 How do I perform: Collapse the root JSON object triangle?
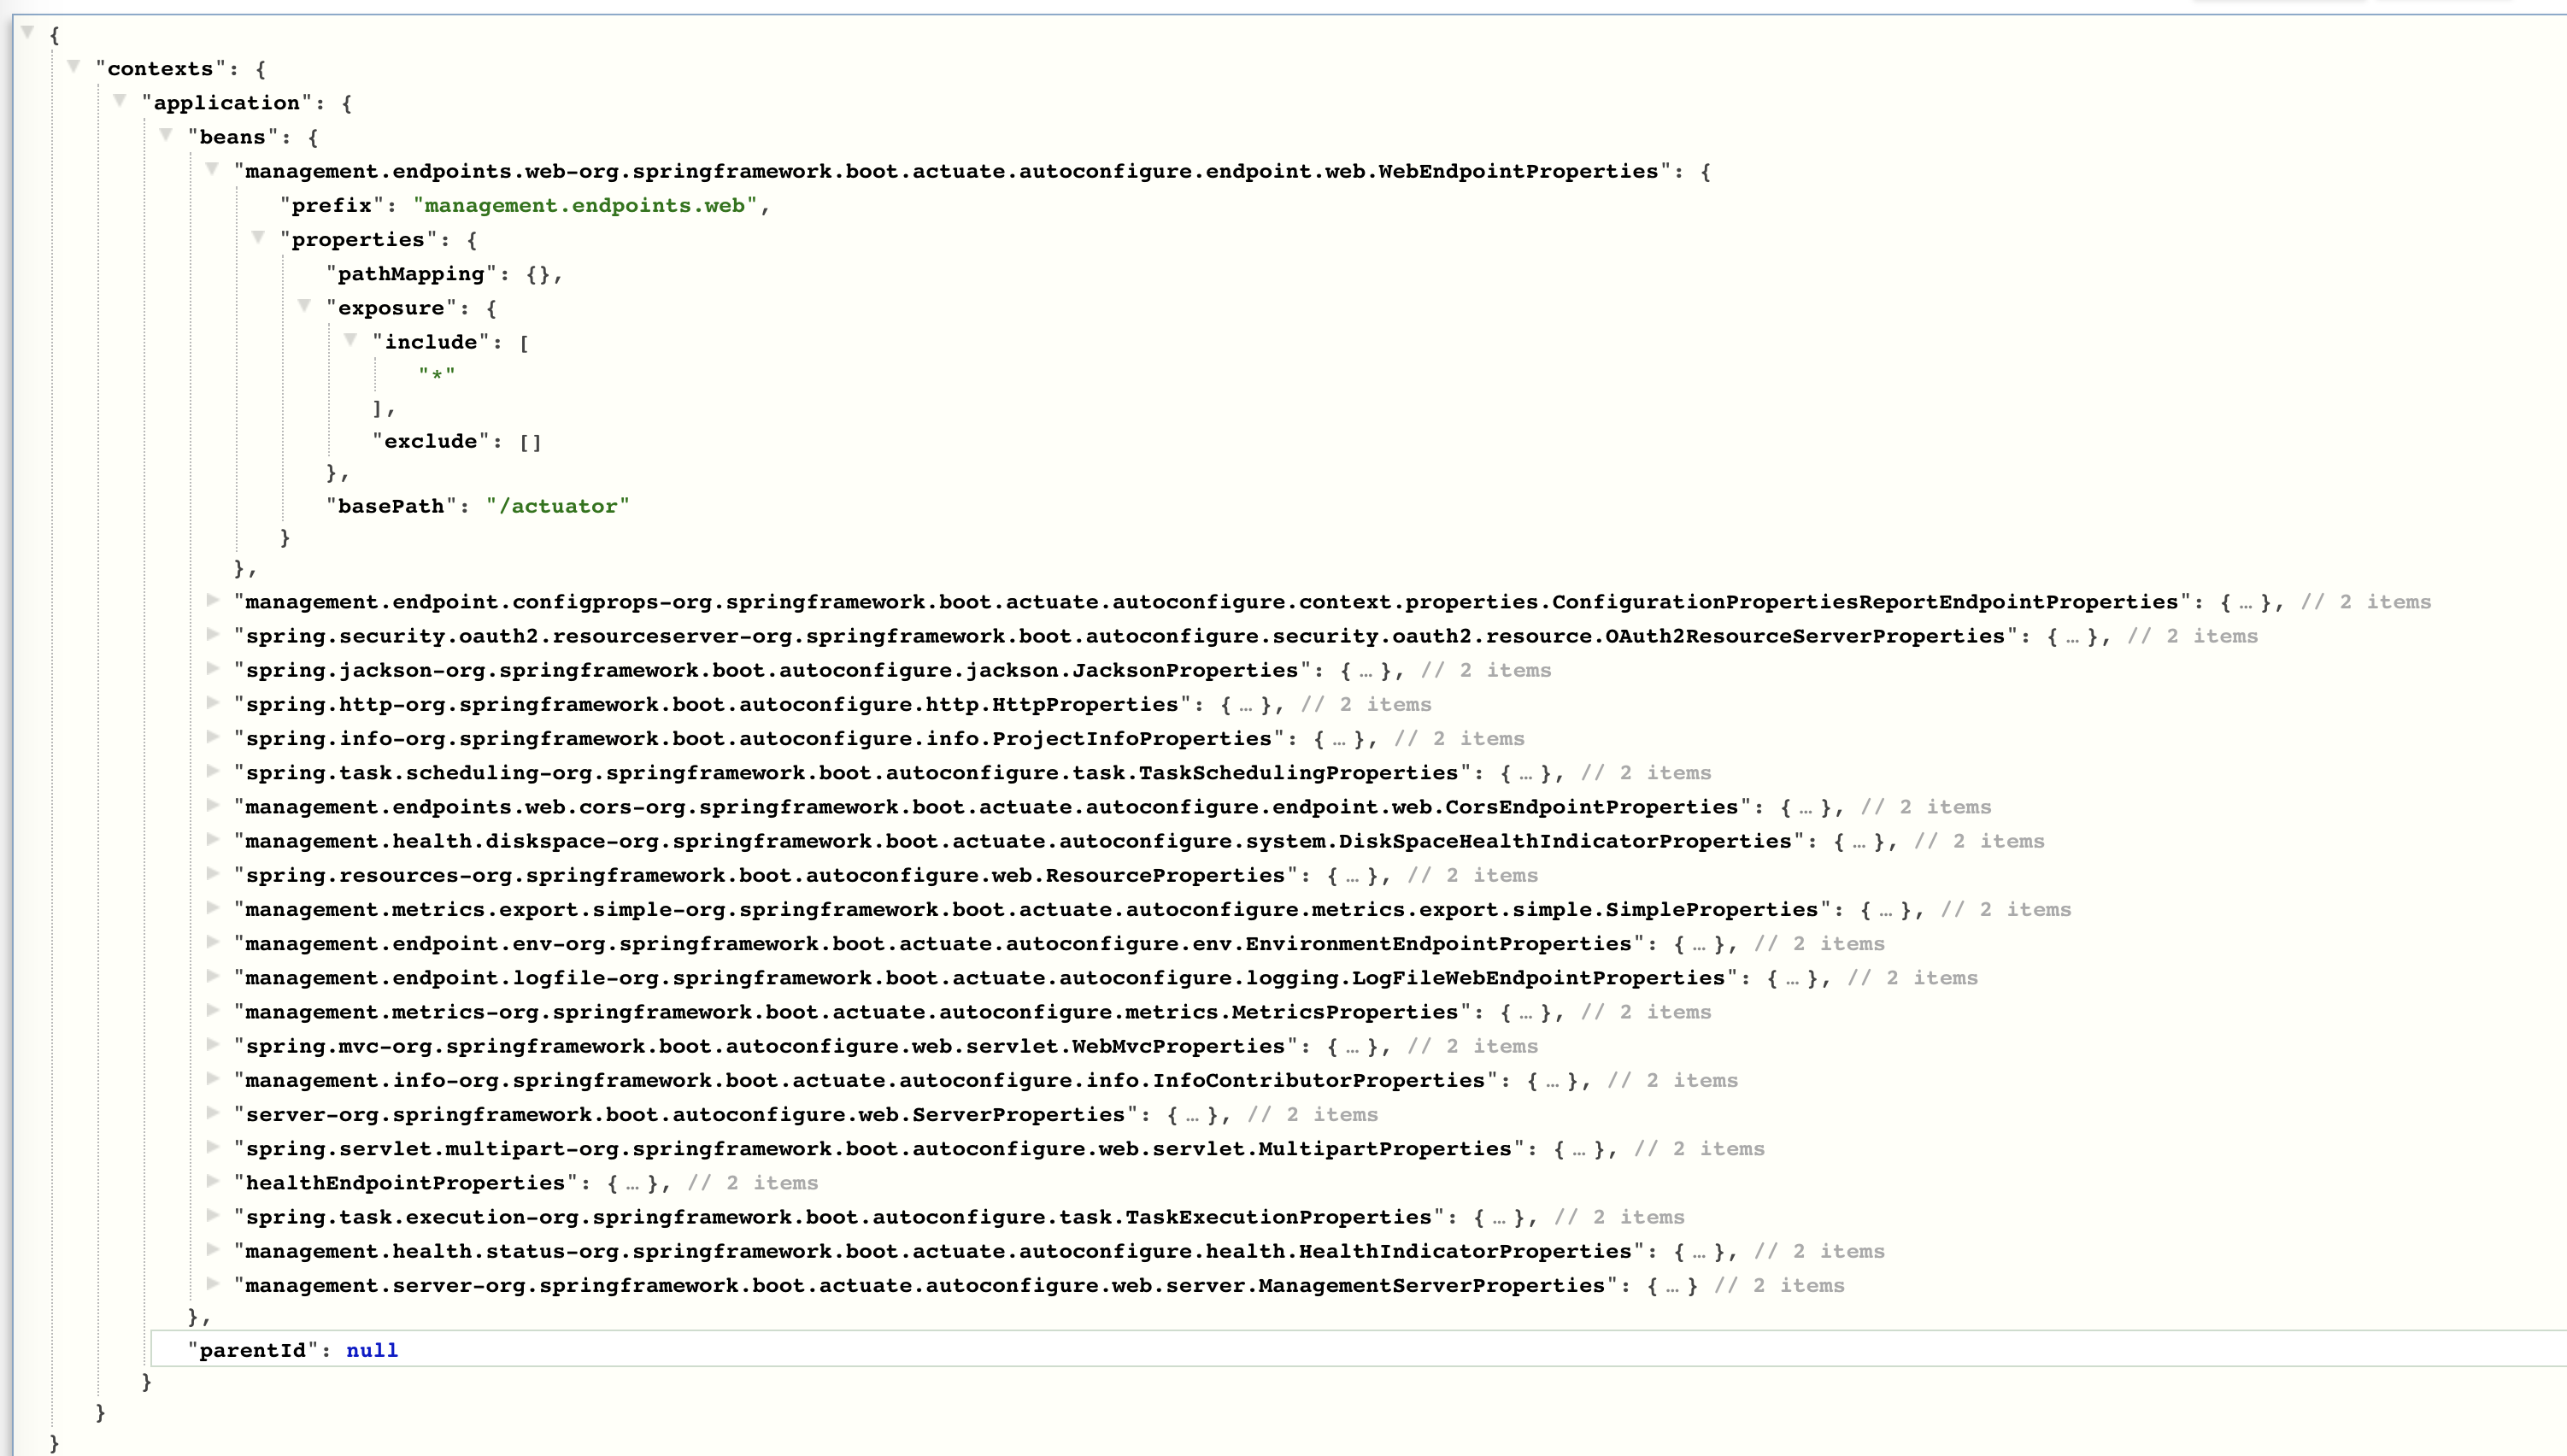(28, 32)
